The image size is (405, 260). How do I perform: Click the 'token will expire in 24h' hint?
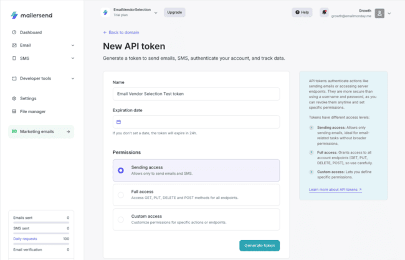click(x=155, y=133)
